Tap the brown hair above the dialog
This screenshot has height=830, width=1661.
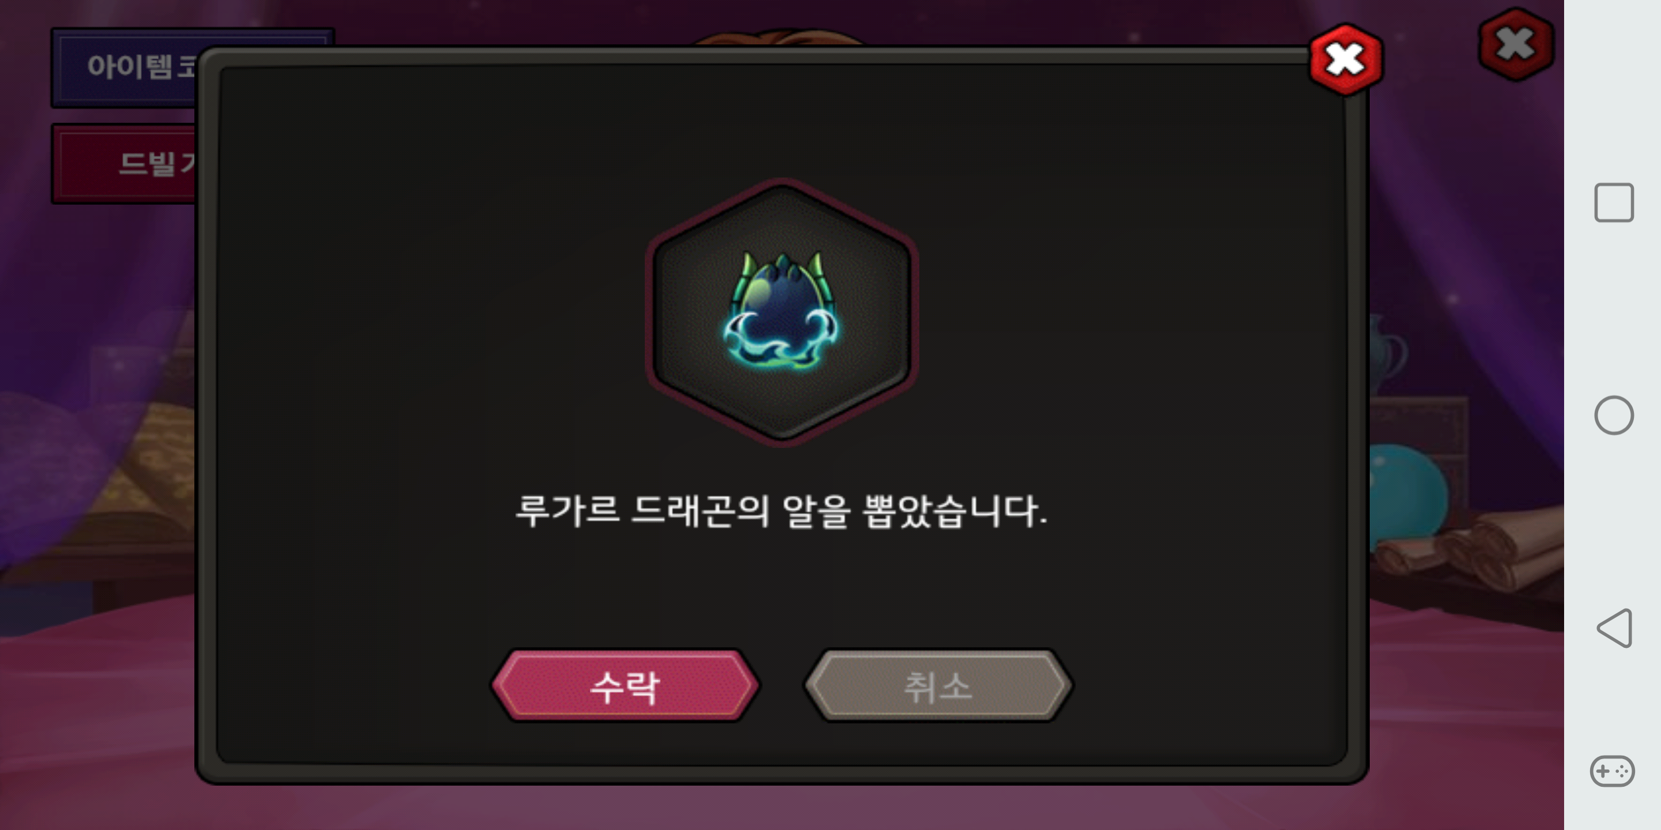(780, 37)
